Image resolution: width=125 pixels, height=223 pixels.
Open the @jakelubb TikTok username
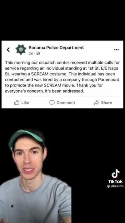pyautogui.click(x=115, y=186)
